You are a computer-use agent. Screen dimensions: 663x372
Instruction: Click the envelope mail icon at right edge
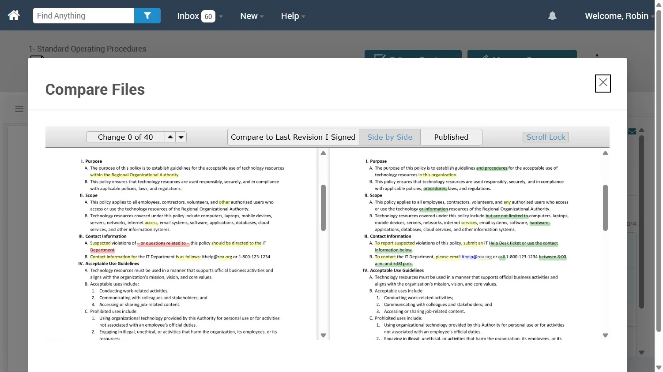point(632,131)
